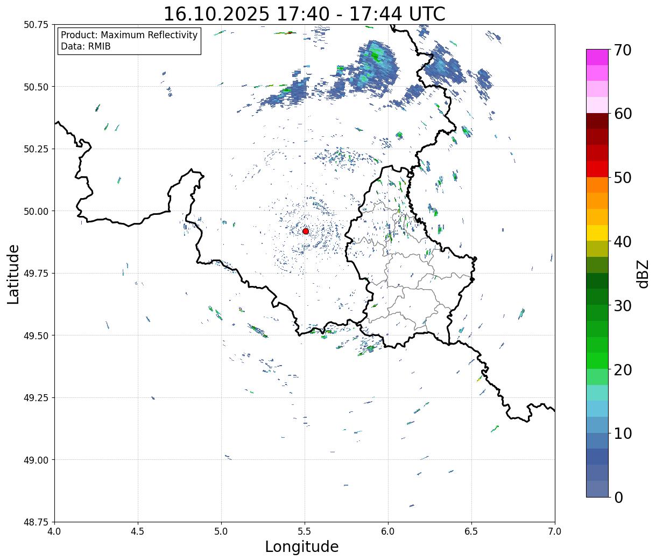Click the 'Data: RMIB' text
The image size is (656, 560).
tap(86, 47)
